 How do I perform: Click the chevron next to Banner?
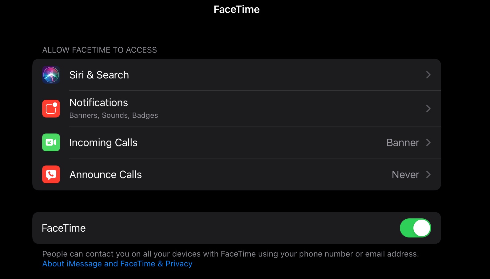(x=428, y=142)
